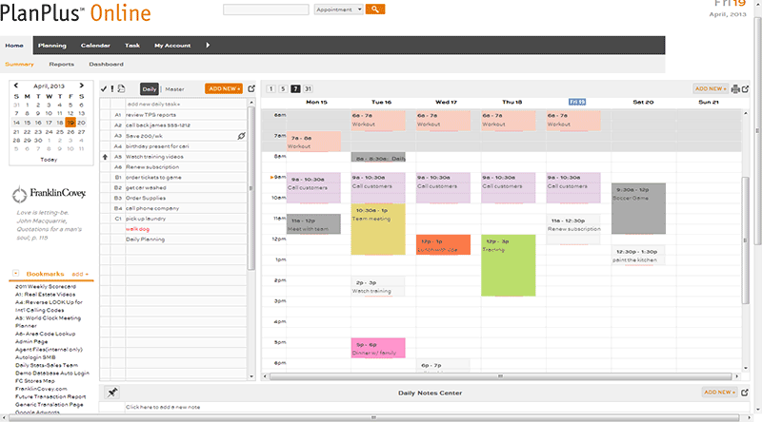Switch calendar to 7-day view
Image resolution: width=762 pixels, height=422 pixels.
click(295, 88)
